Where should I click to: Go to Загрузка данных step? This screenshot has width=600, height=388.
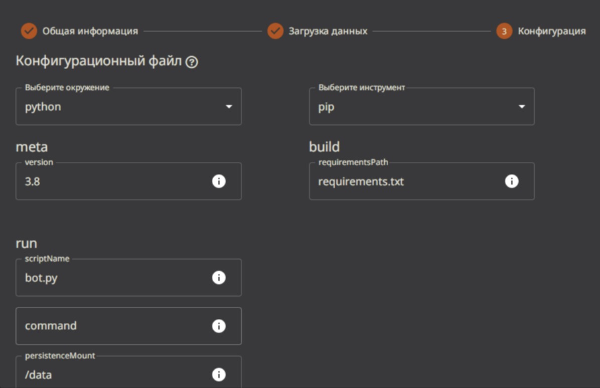(x=328, y=31)
